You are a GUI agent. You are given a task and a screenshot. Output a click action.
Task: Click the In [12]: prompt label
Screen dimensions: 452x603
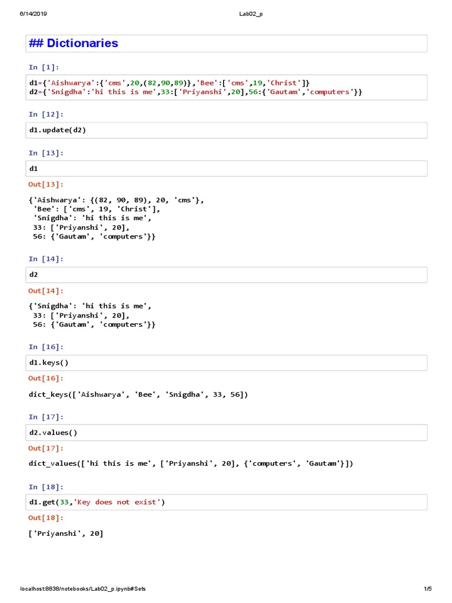click(x=46, y=114)
